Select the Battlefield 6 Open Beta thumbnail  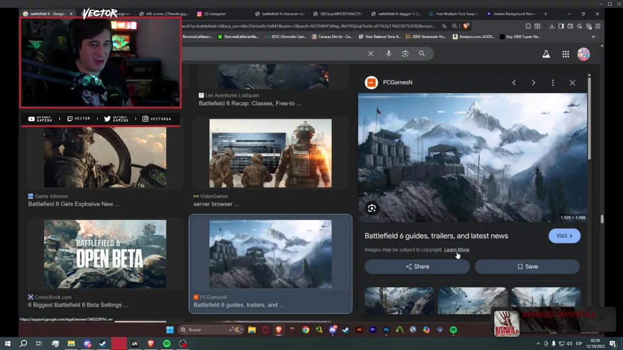click(x=105, y=254)
